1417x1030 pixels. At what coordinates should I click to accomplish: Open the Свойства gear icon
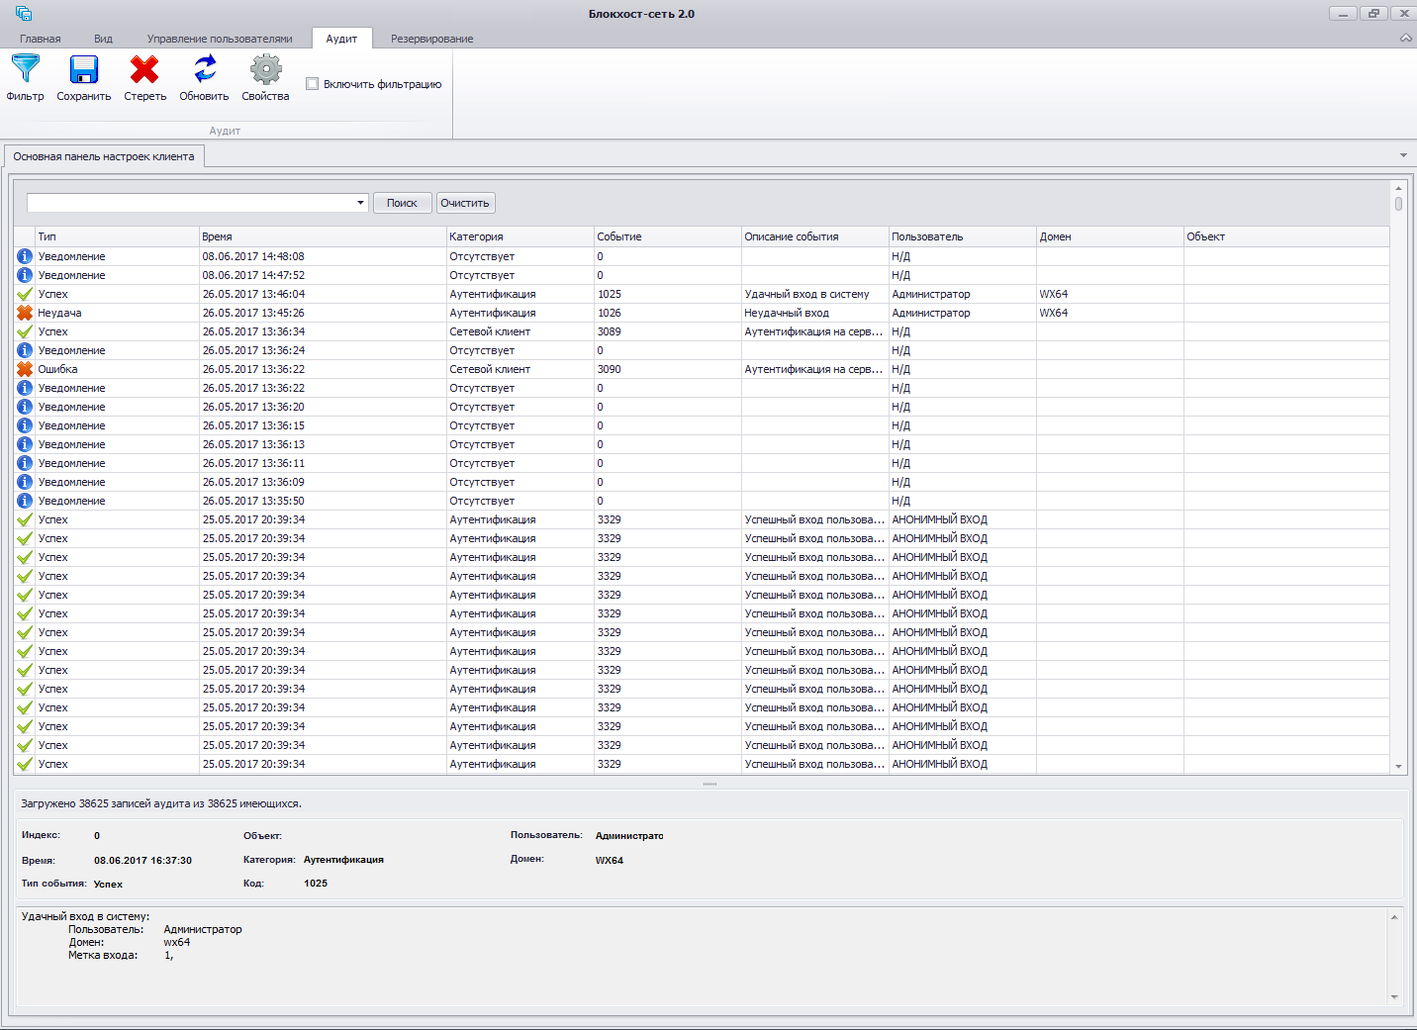(x=265, y=70)
